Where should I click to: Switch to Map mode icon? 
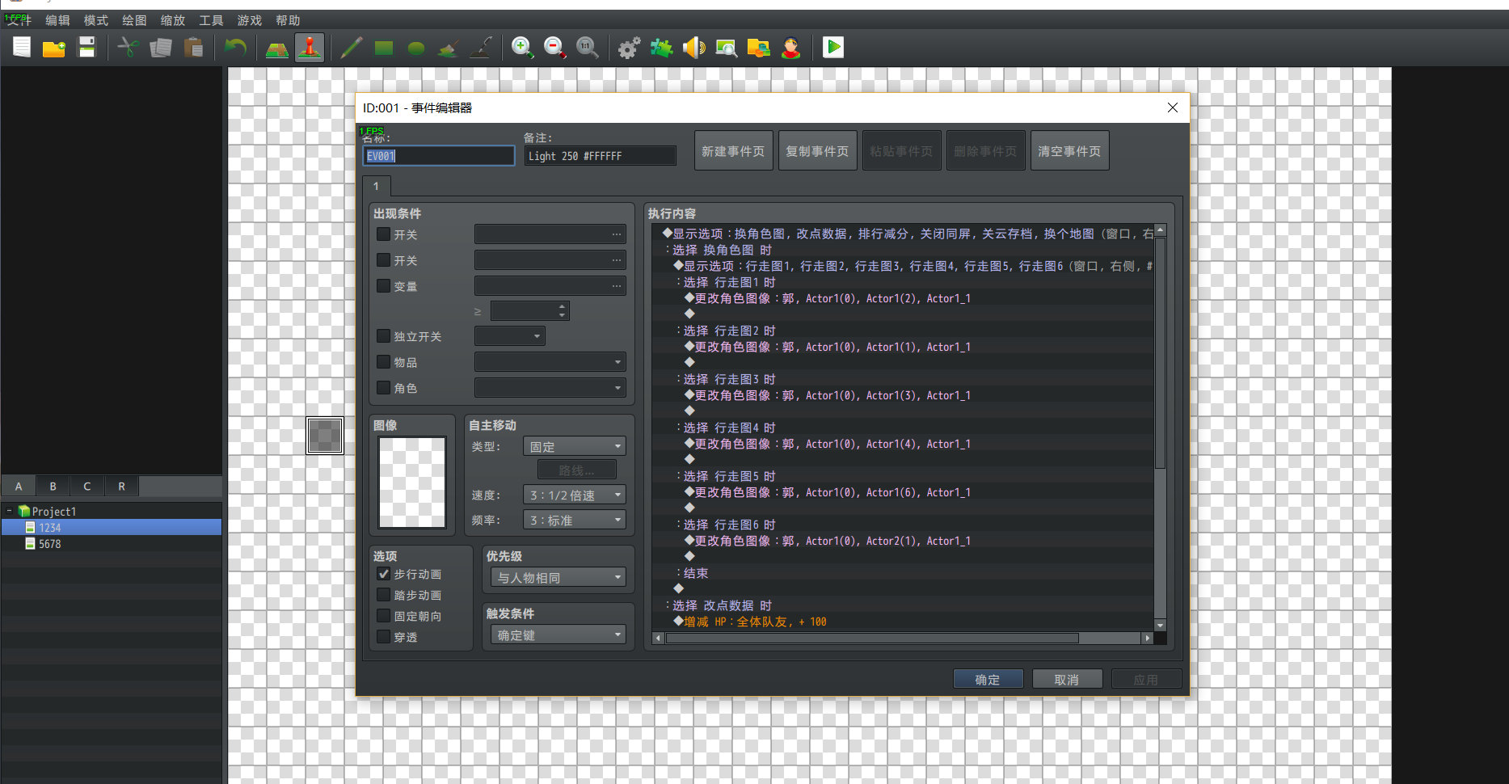(277, 48)
